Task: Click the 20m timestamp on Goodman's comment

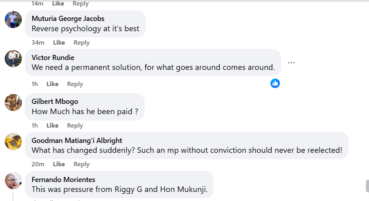Action: [38, 164]
